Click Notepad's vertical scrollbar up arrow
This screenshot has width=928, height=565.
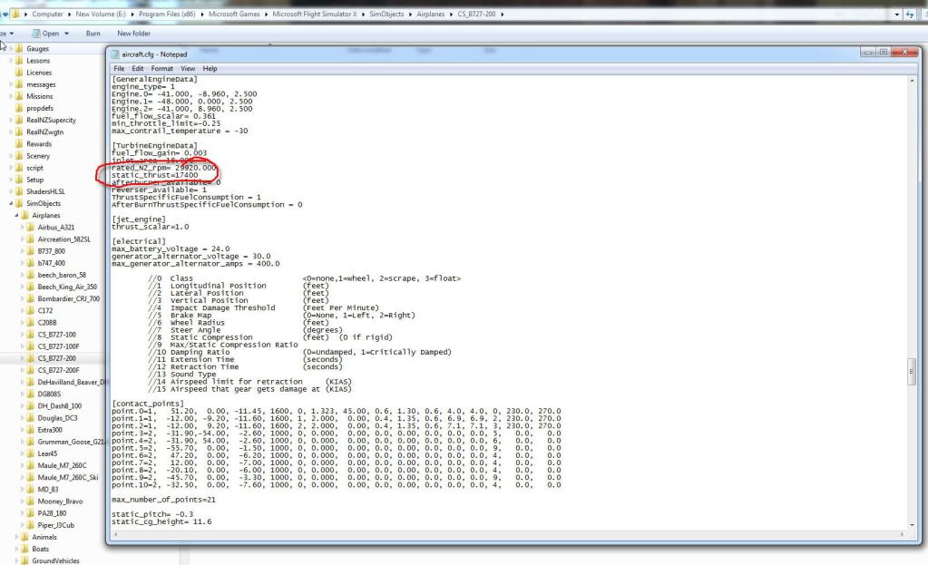coord(912,80)
